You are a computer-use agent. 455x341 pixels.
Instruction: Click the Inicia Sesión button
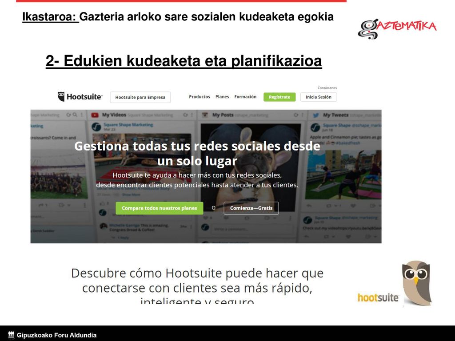[x=318, y=97]
